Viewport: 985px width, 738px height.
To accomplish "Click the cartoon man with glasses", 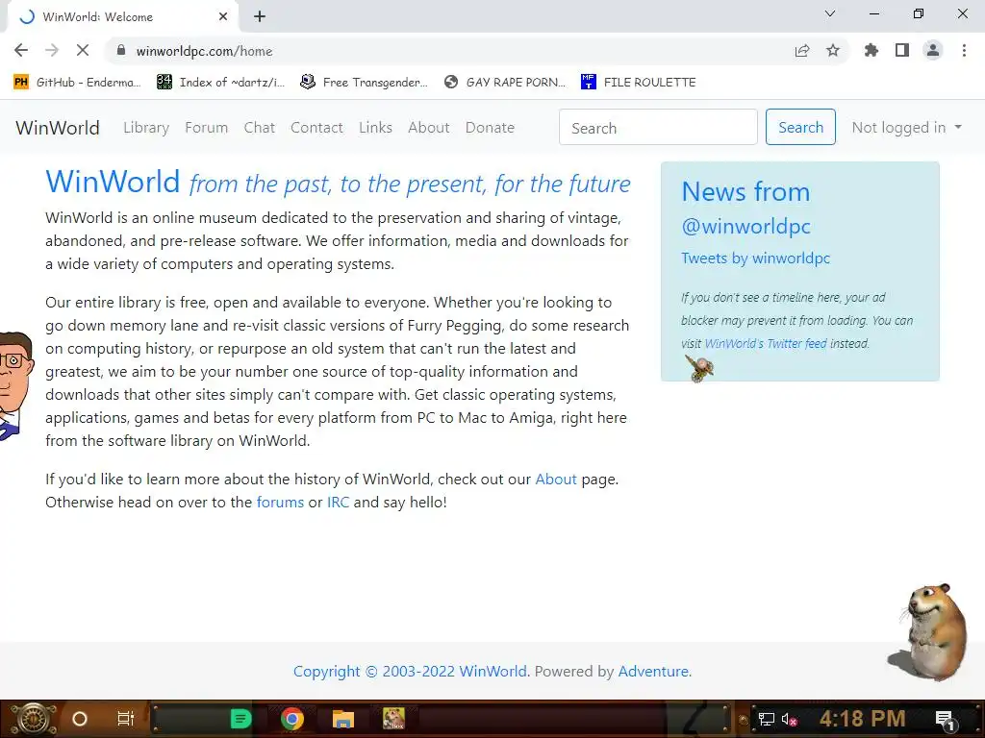I will tap(15, 385).
